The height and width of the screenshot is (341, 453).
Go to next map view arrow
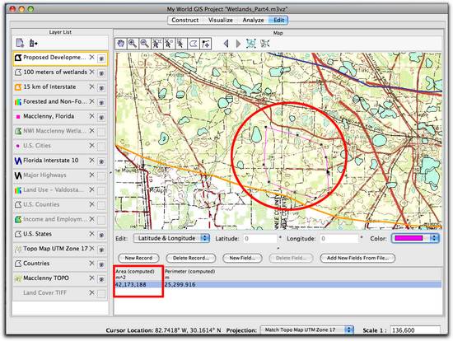pyautogui.click(x=238, y=44)
